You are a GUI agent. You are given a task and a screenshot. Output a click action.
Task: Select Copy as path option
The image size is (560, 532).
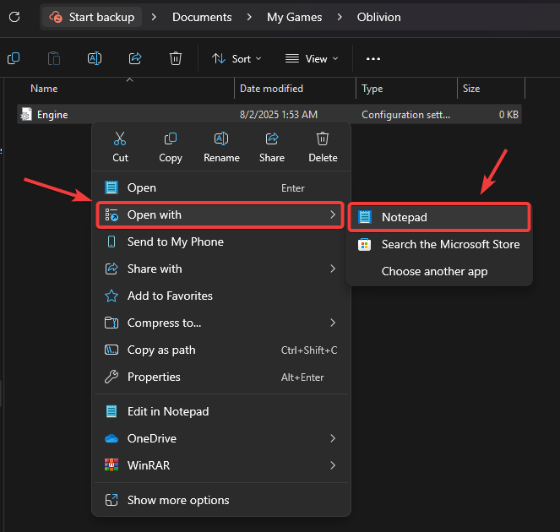pyautogui.click(x=160, y=350)
